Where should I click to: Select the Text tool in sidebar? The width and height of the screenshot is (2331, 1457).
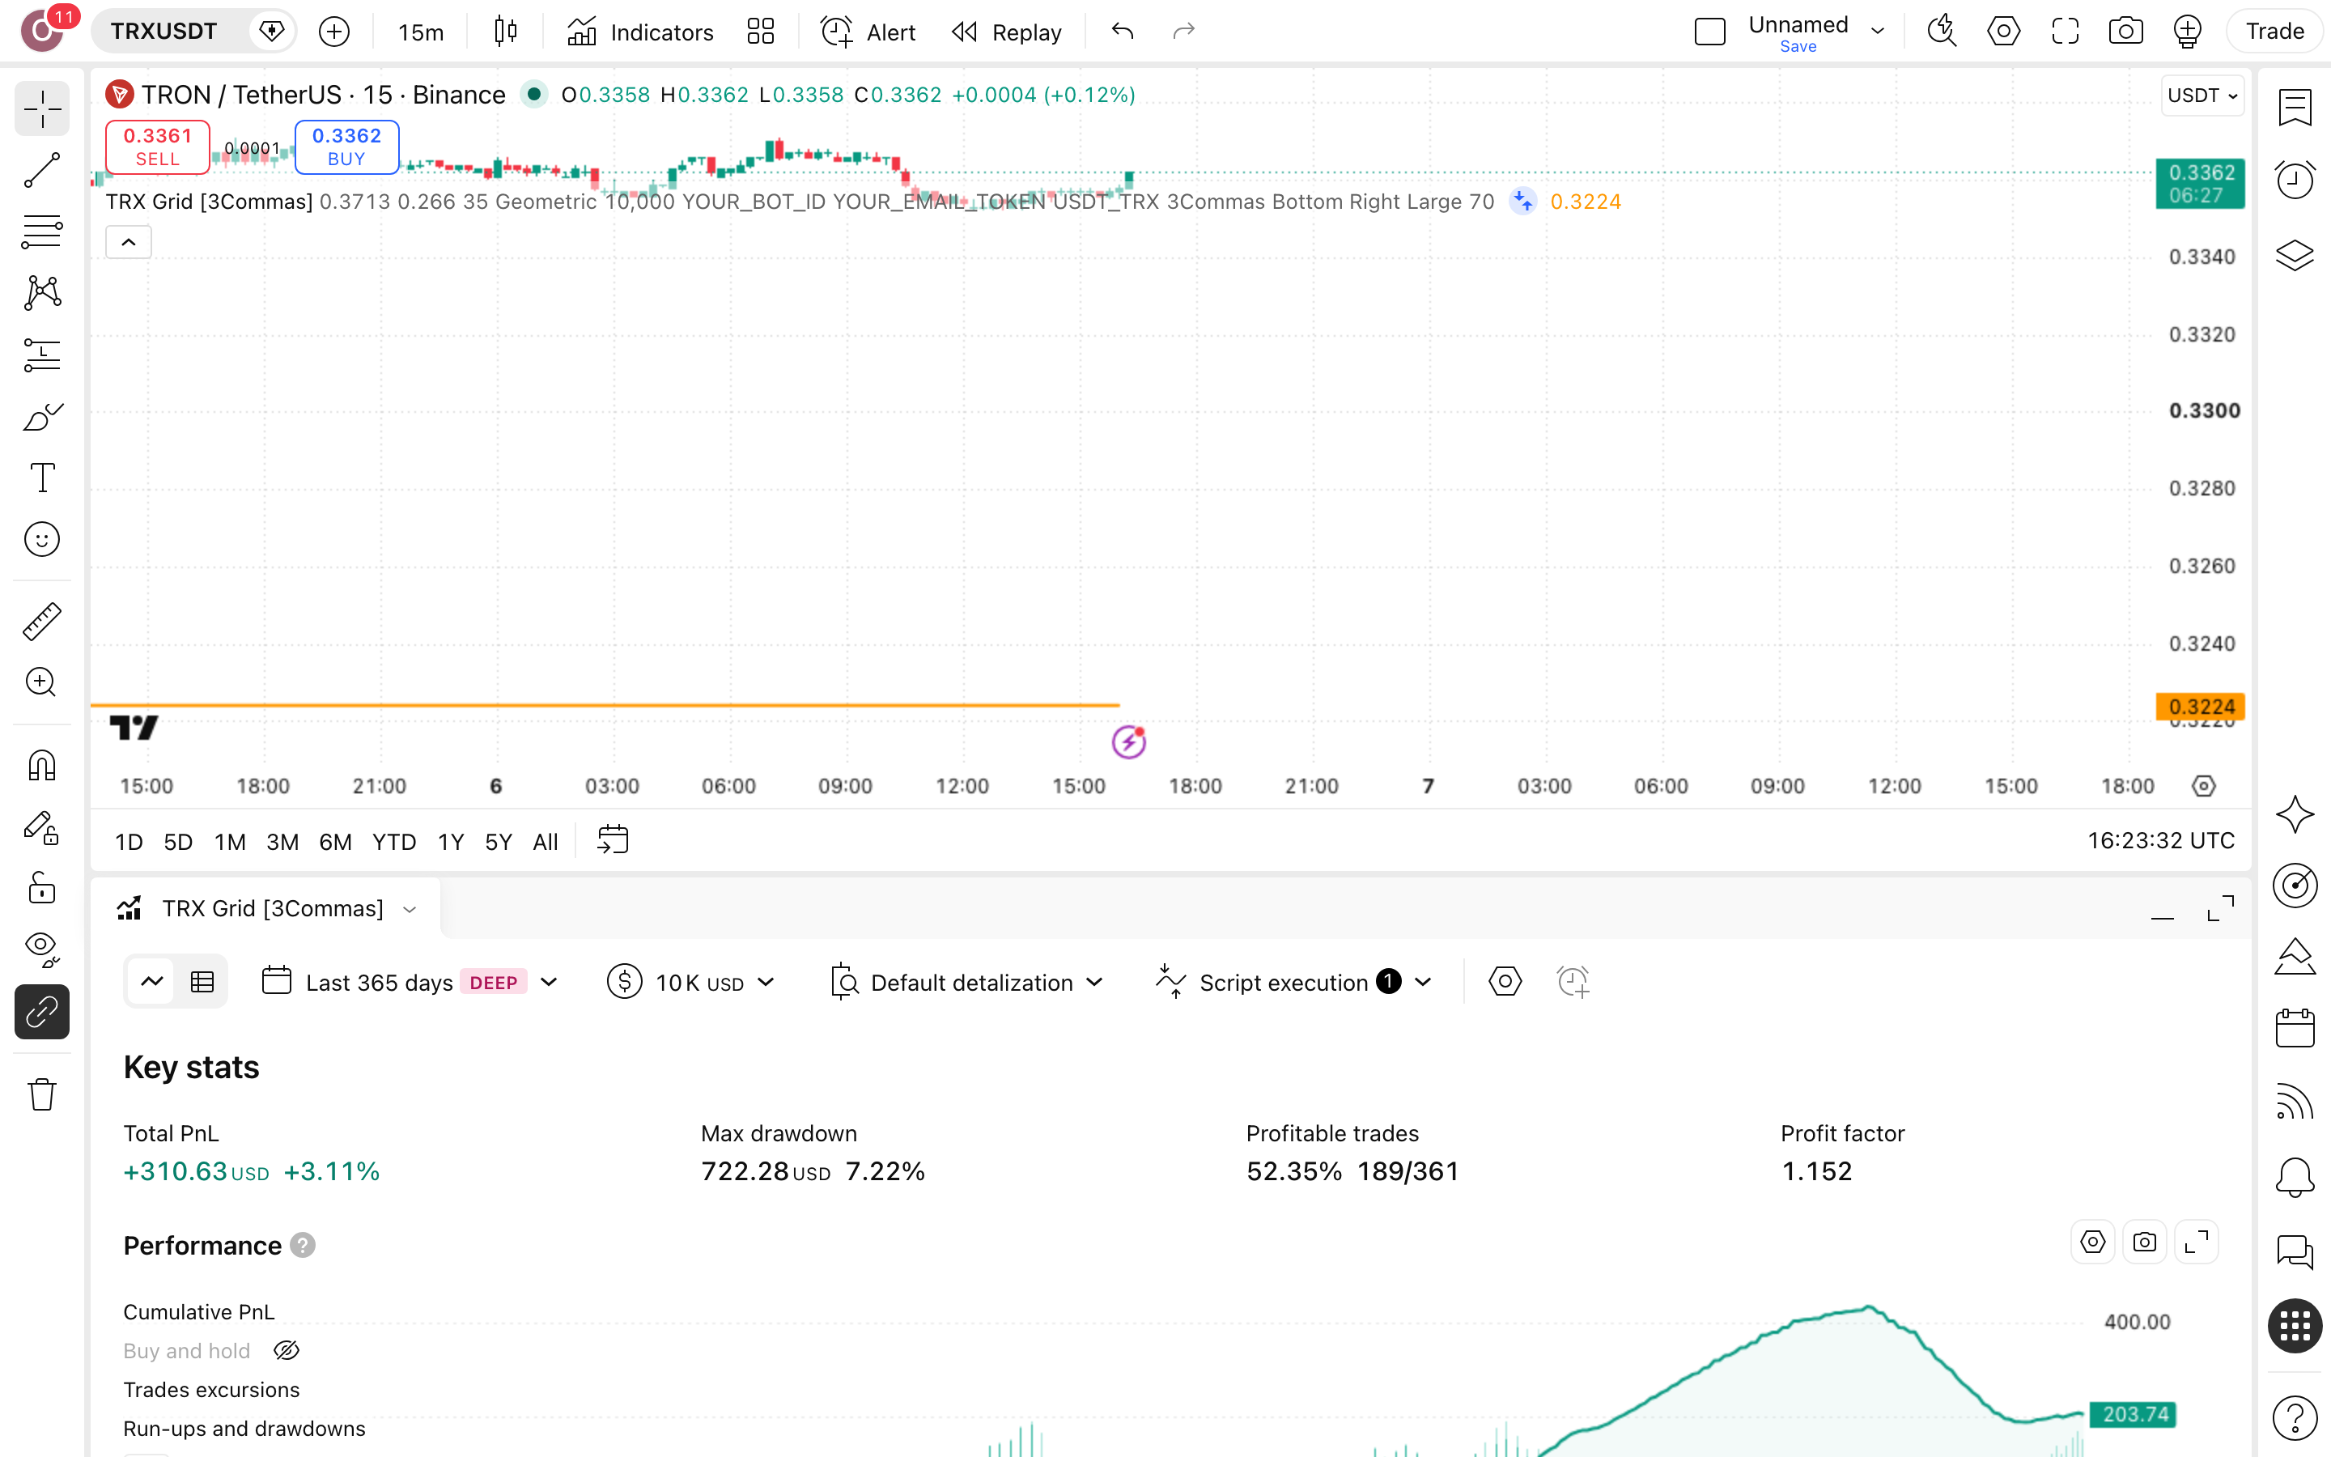pyautogui.click(x=41, y=478)
